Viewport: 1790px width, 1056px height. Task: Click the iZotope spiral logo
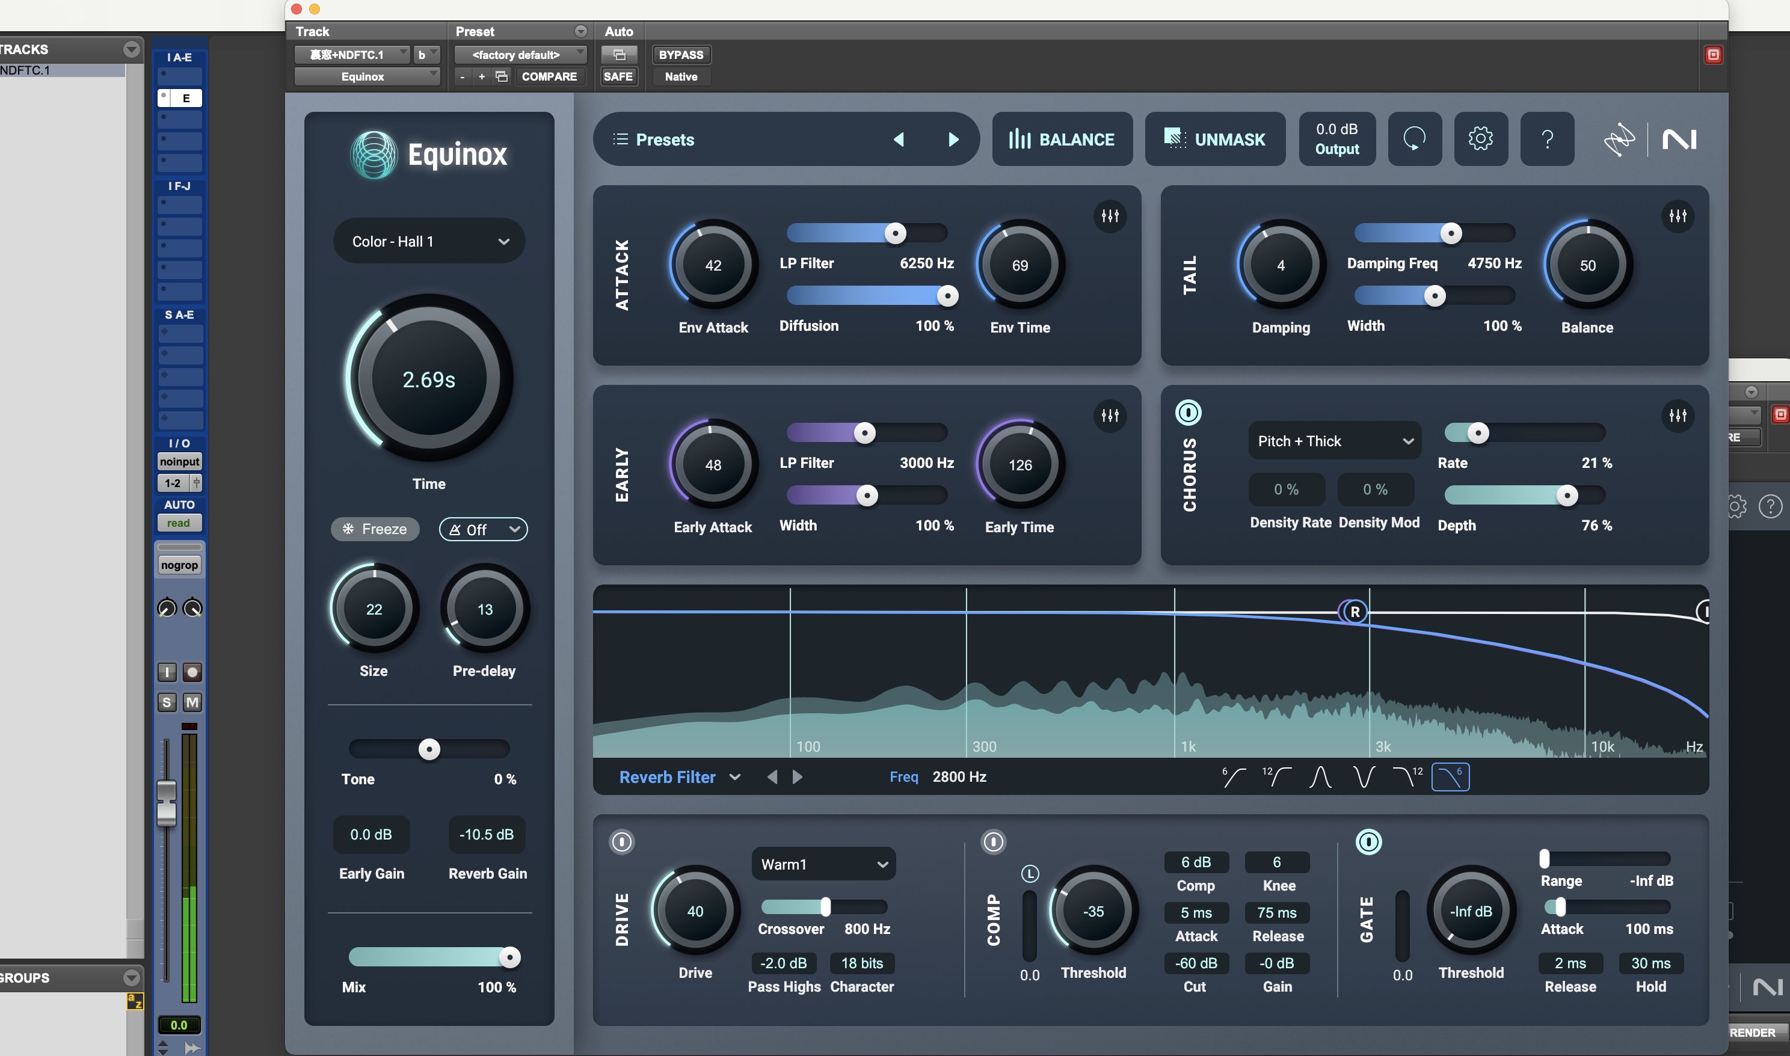pyautogui.click(x=1619, y=139)
